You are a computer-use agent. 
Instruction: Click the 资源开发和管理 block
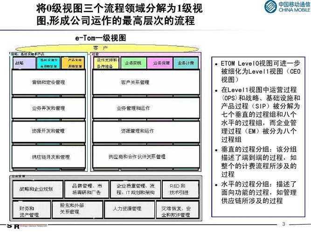tap(48, 131)
